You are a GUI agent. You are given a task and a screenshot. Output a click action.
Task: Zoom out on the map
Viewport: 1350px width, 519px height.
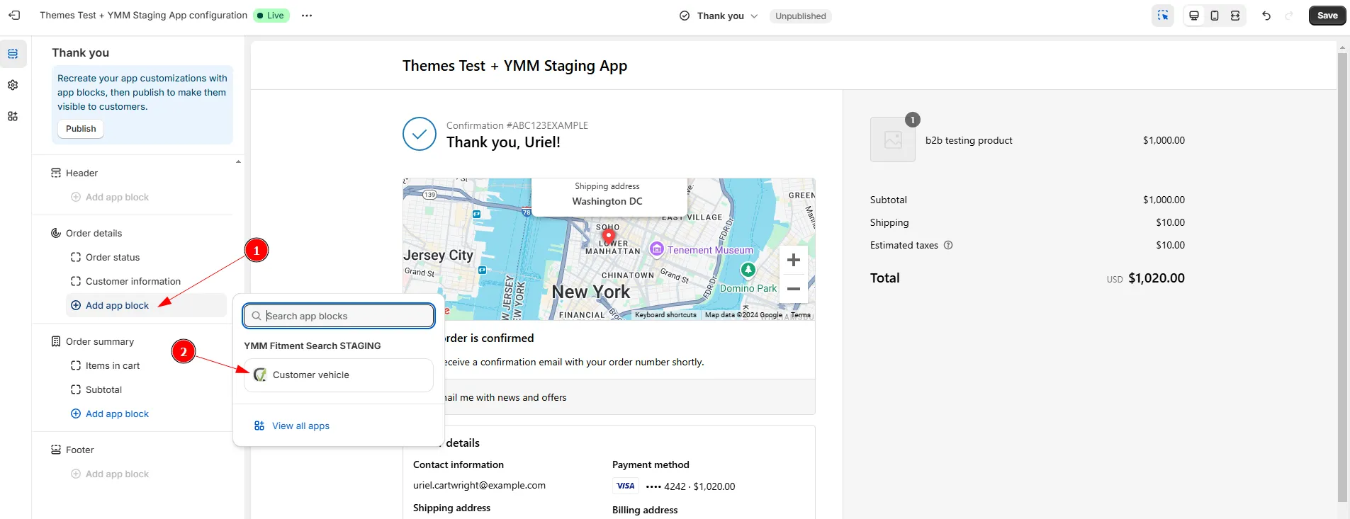tap(794, 289)
